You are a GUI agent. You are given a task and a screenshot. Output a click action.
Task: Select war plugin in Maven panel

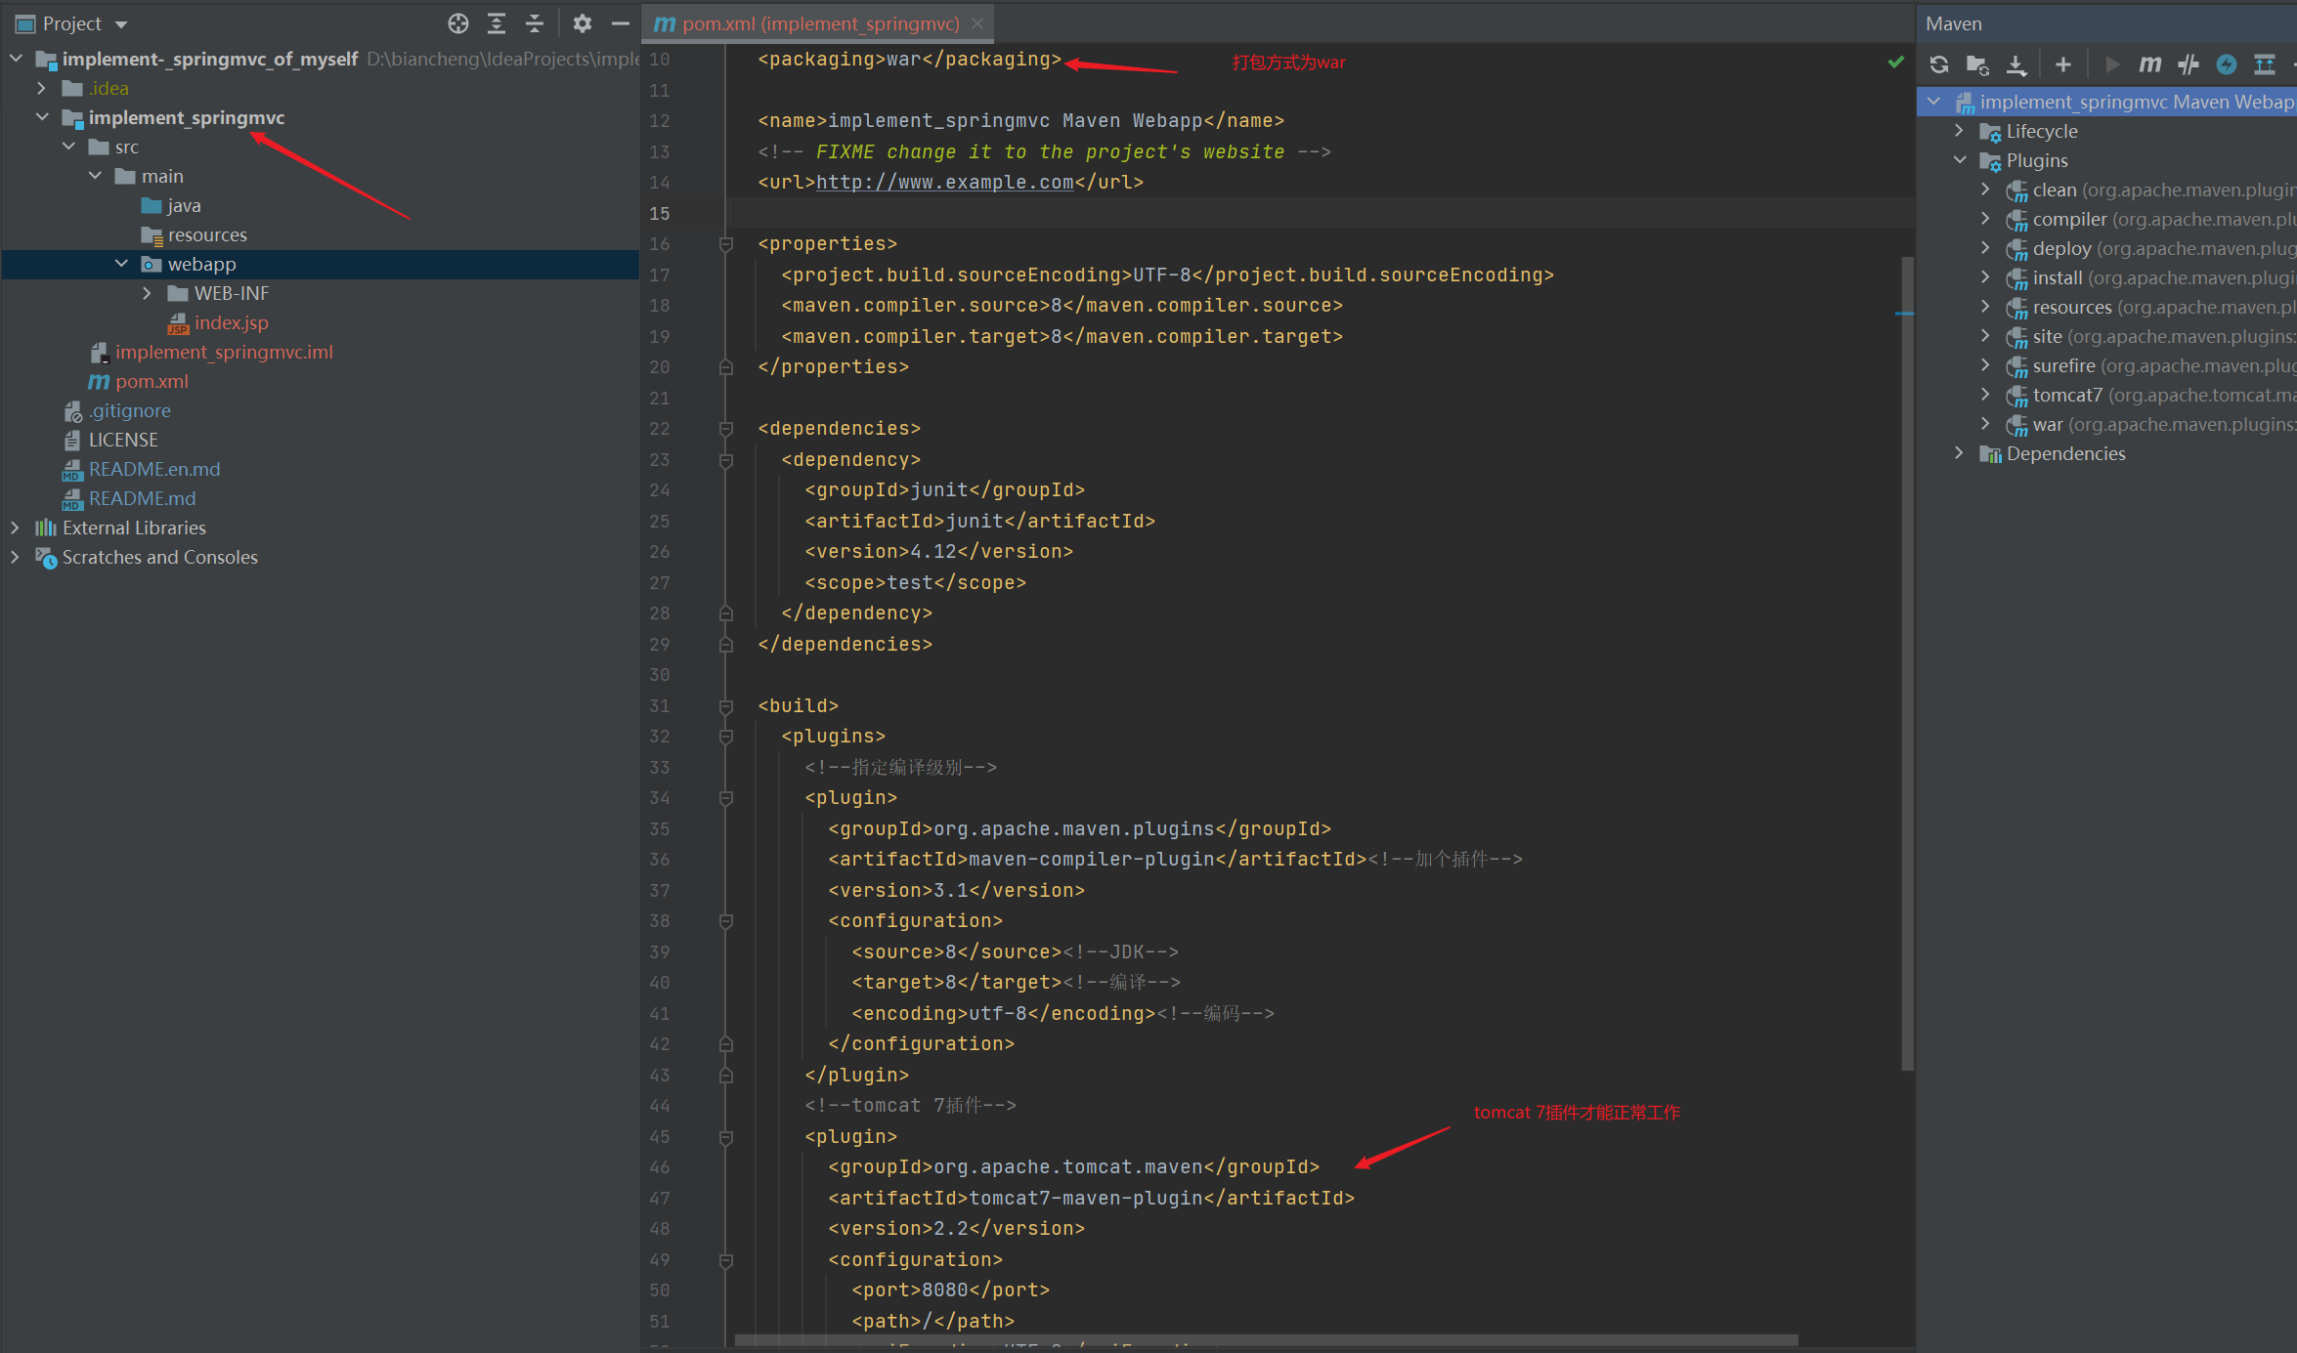(2048, 424)
